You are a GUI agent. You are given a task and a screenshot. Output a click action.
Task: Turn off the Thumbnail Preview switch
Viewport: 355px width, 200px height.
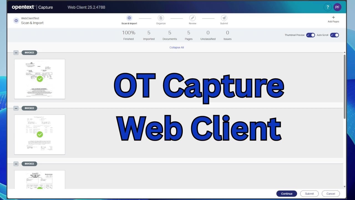(311, 35)
